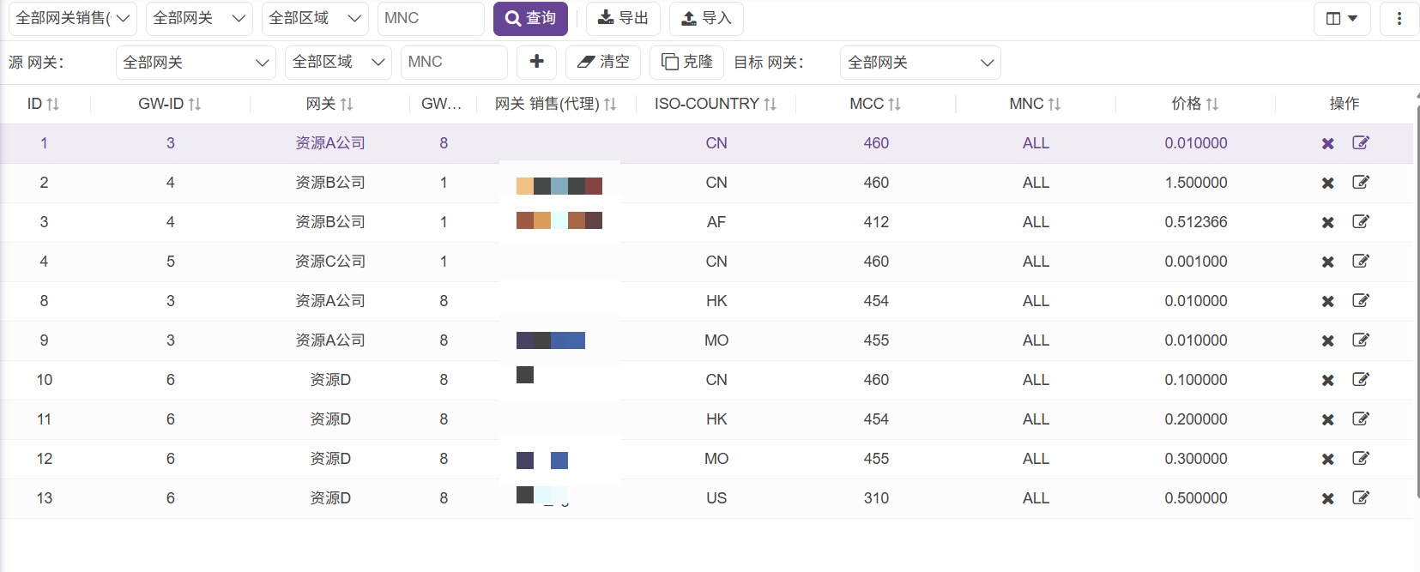Delete the row with ID 10
The image size is (1420, 572).
pos(1327,380)
